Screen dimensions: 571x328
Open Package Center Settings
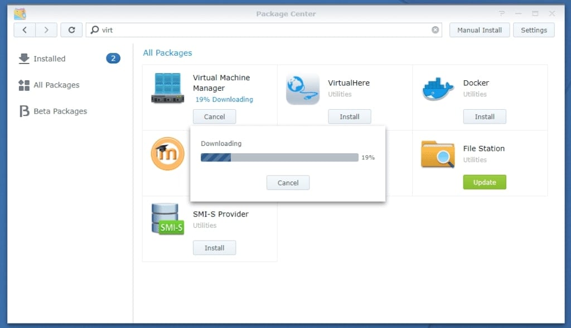coord(534,30)
